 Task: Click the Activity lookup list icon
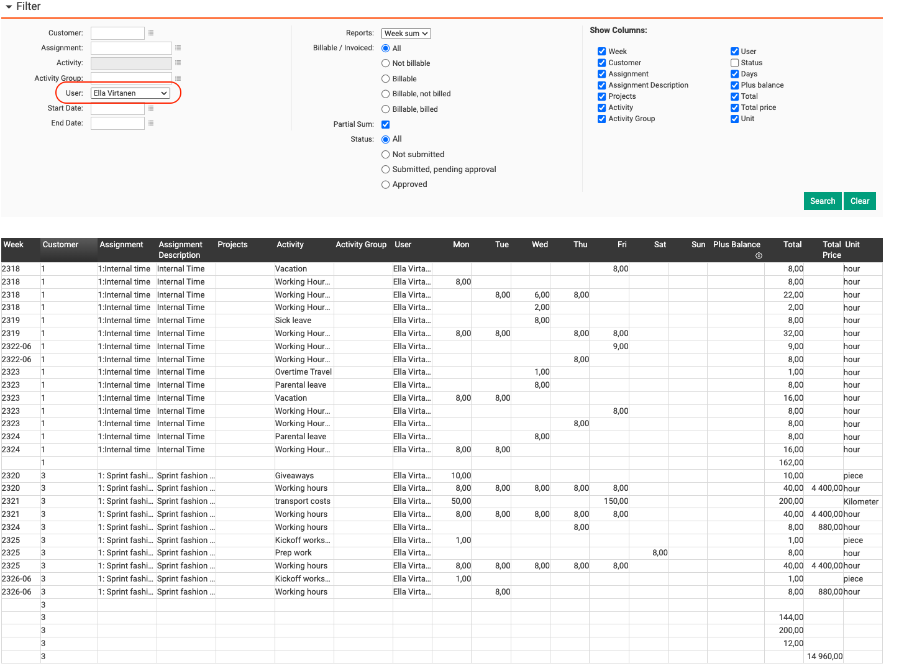178,63
